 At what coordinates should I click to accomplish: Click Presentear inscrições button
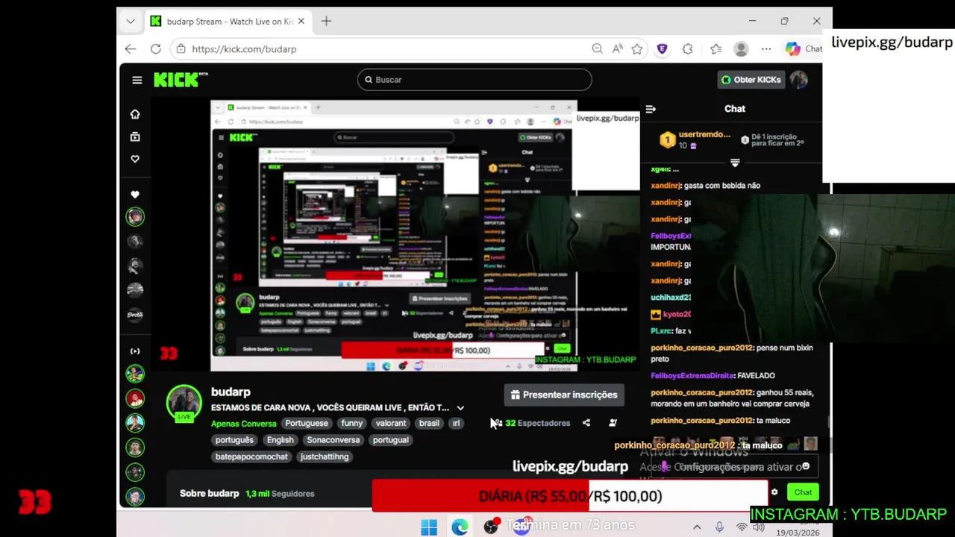point(564,395)
